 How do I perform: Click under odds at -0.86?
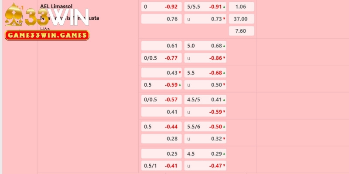205,57
